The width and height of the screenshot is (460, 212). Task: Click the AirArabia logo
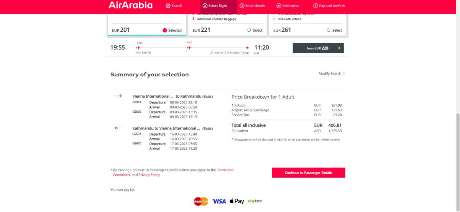pyautogui.click(x=130, y=5)
